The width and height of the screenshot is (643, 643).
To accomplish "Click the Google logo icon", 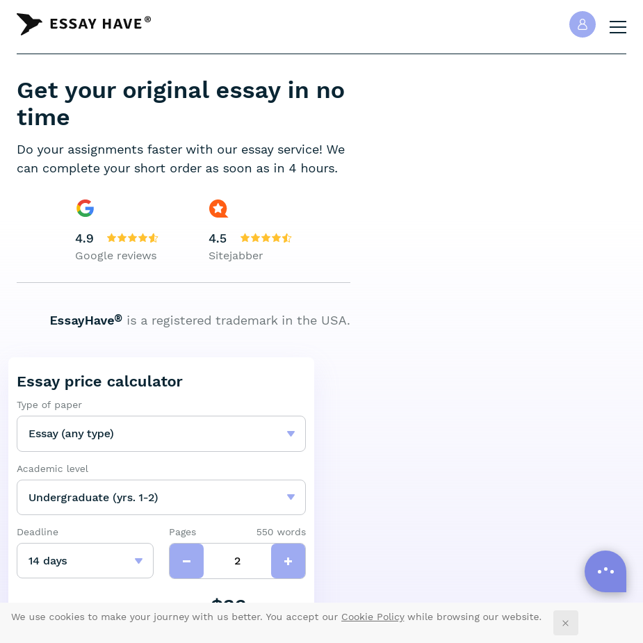I will [x=86, y=209].
